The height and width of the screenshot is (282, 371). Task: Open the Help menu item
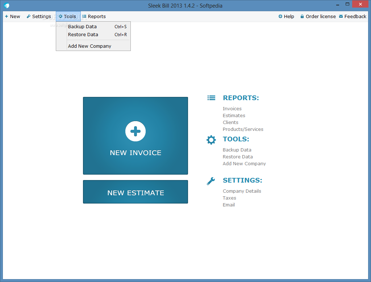click(286, 16)
